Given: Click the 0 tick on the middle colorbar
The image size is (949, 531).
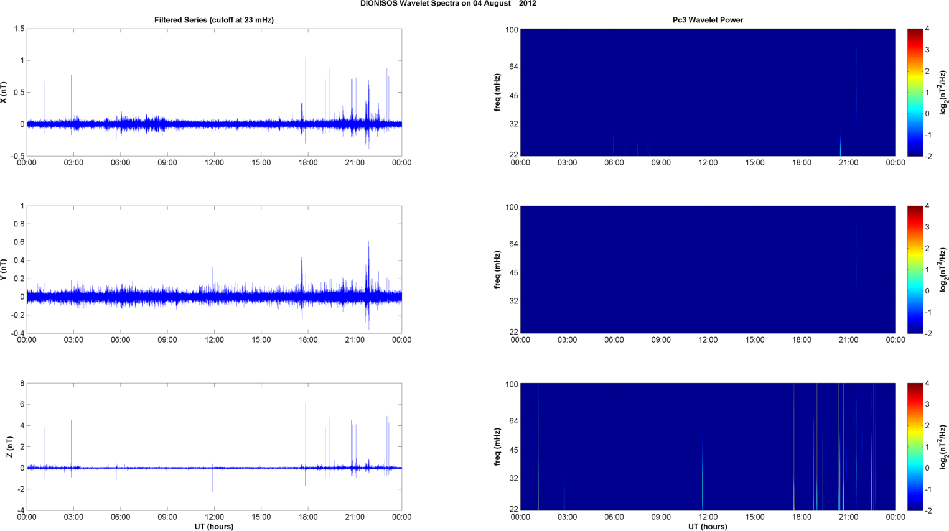Looking at the screenshot, I should click(927, 290).
